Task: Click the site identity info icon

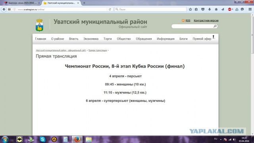Action: pyautogui.click(x=15, y=10)
